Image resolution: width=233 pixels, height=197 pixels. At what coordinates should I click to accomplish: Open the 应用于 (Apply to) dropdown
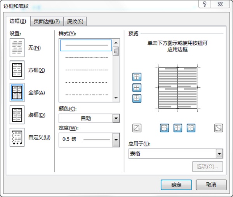coord(219,154)
